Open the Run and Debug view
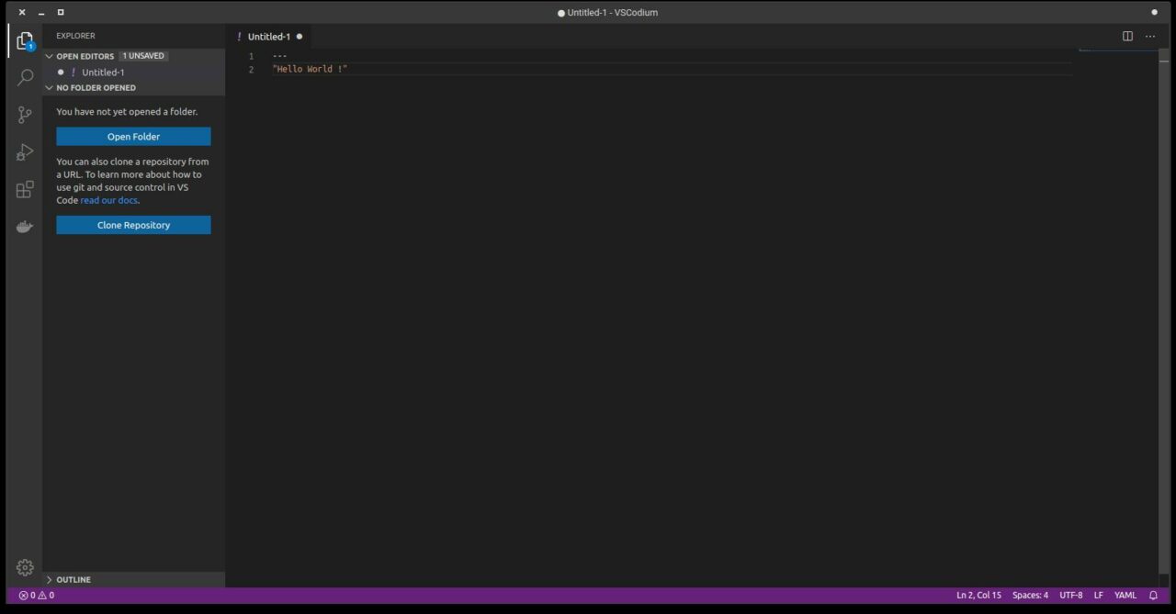The width and height of the screenshot is (1176, 614). [25, 151]
